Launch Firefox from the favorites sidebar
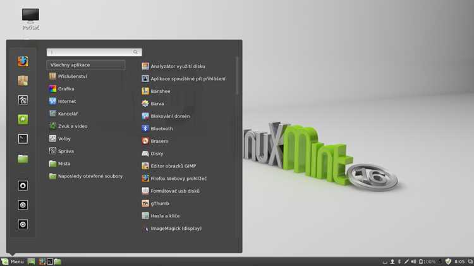Screen dimensions: 474x266 pyautogui.click(x=23, y=61)
